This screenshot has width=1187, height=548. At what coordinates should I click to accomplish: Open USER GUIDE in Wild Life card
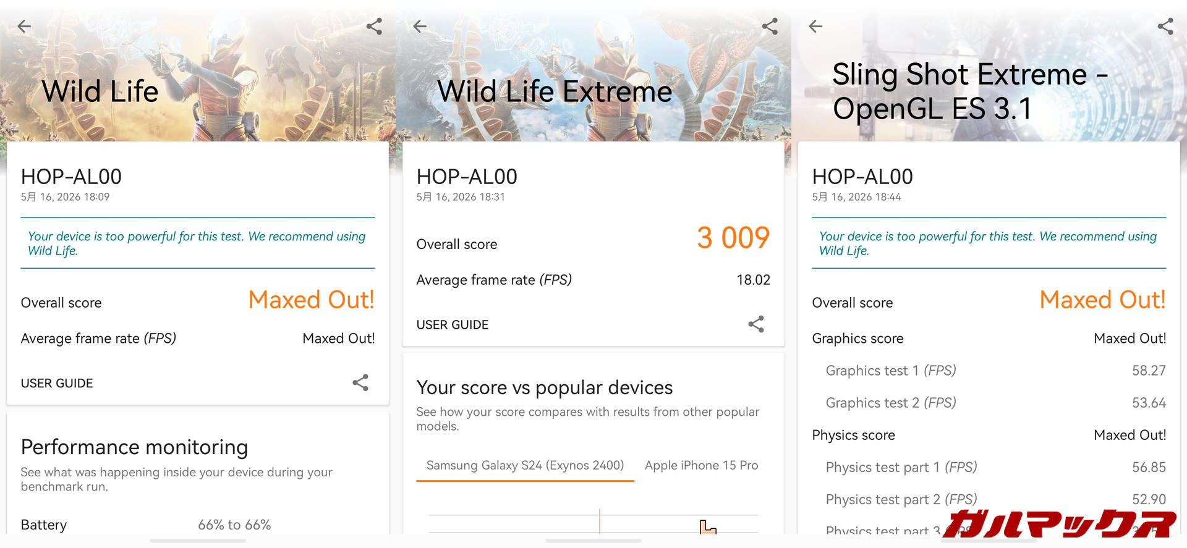click(x=57, y=383)
